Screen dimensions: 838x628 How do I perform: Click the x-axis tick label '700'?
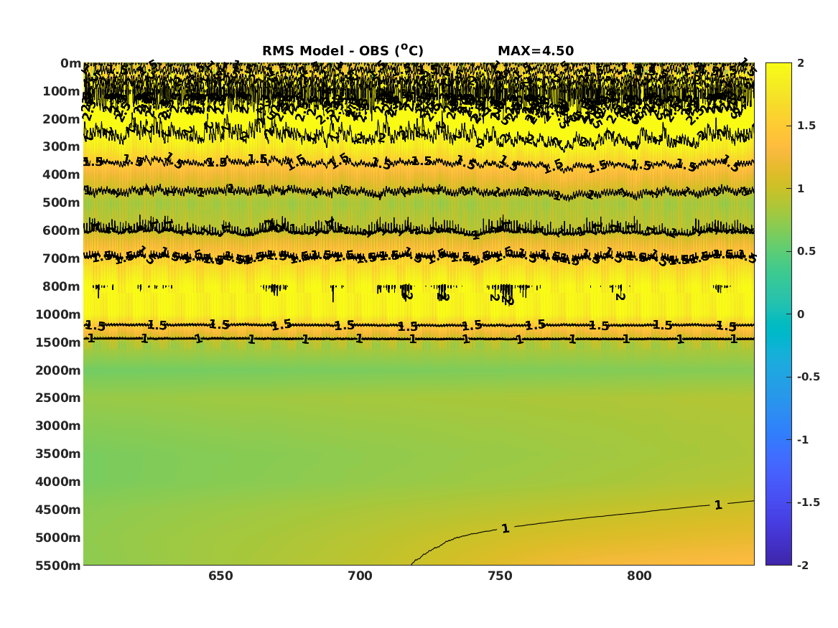point(360,576)
